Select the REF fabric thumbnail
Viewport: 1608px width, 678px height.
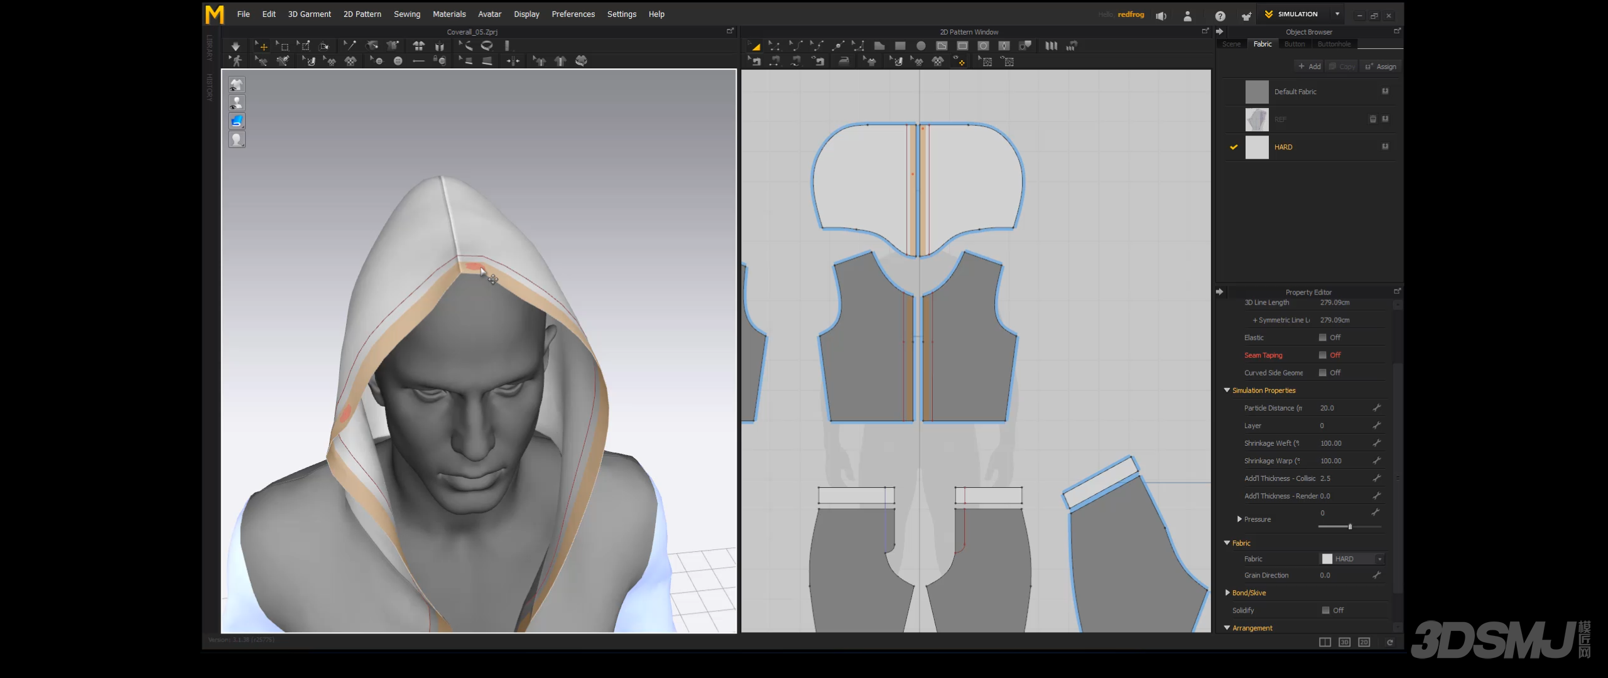(x=1257, y=119)
